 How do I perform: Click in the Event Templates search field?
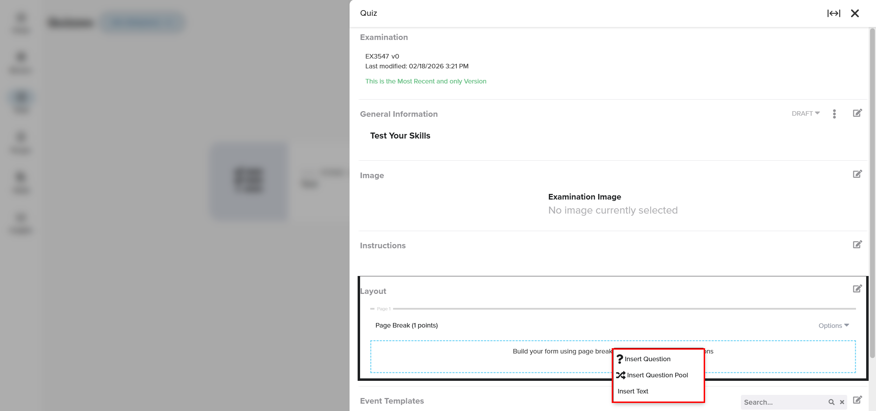click(x=783, y=402)
